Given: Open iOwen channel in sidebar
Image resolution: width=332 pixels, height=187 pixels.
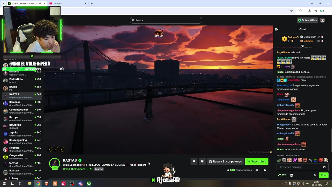Looking at the screenshot, I should [22, 88].
